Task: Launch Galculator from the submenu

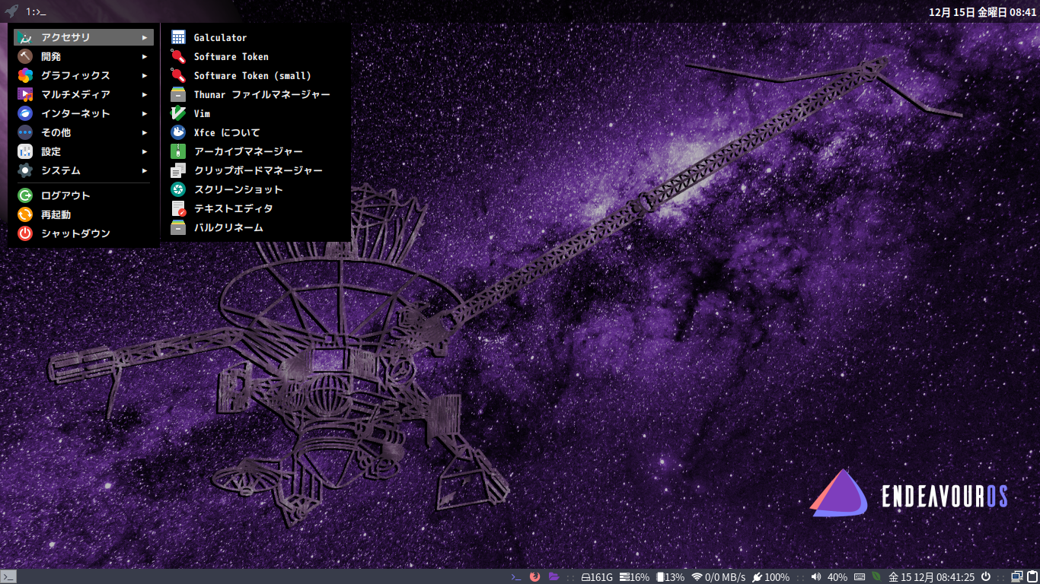Action: tap(255, 37)
